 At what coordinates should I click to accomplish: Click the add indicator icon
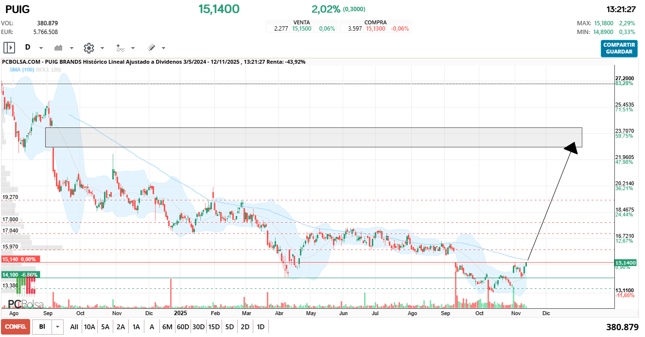tap(121, 48)
